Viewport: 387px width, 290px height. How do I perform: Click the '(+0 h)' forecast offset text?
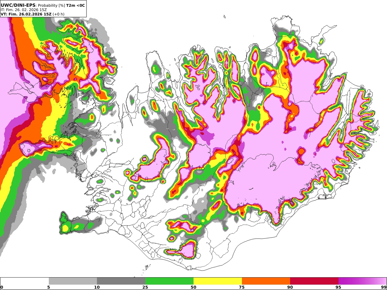59,14
